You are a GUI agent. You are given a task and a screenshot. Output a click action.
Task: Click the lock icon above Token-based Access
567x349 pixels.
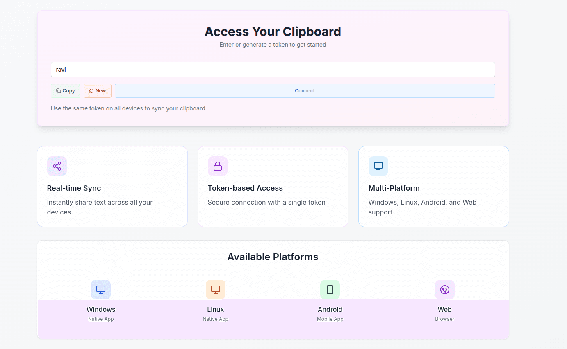tap(217, 166)
